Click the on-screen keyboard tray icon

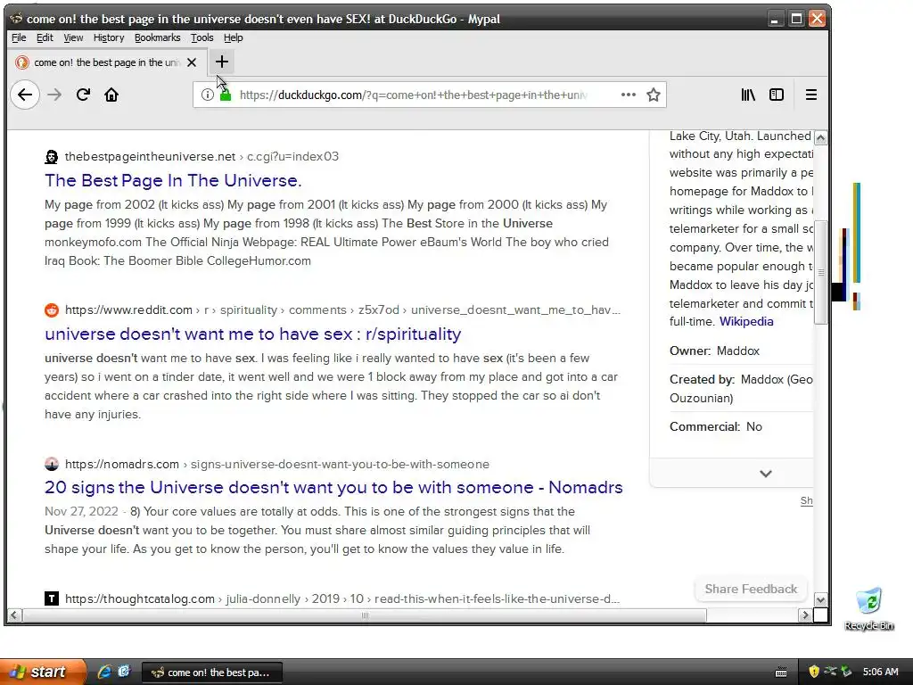[x=781, y=673]
